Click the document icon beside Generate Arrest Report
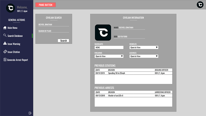The height and width of the screenshot is (116, 206). (x=5, y=60)
